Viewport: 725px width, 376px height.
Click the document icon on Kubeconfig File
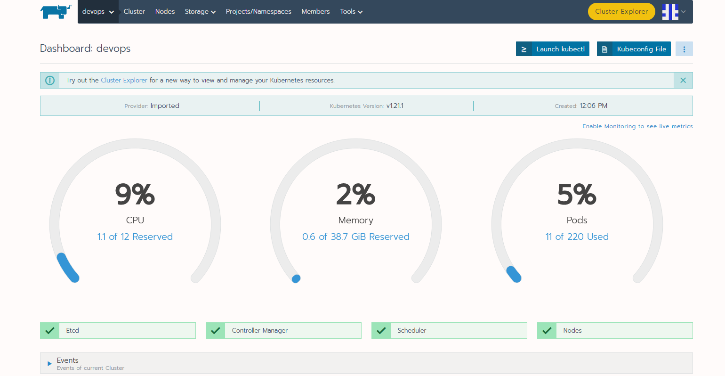tap(604, 49)
